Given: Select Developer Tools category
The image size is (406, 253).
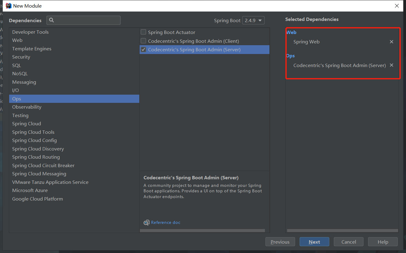Looking at the screenshot, I should 74,32.
